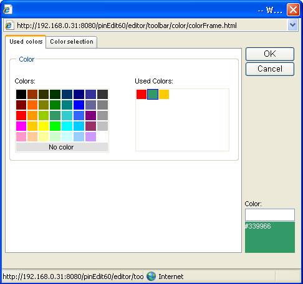Expand the address bar dropdown arrow
303x284 pixels.
click(293, 25)
